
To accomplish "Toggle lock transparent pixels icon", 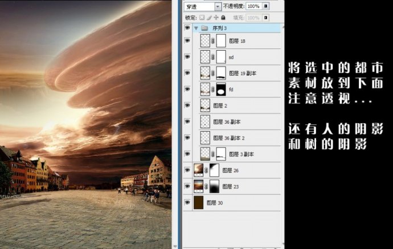I will click(x=202, y=17).
